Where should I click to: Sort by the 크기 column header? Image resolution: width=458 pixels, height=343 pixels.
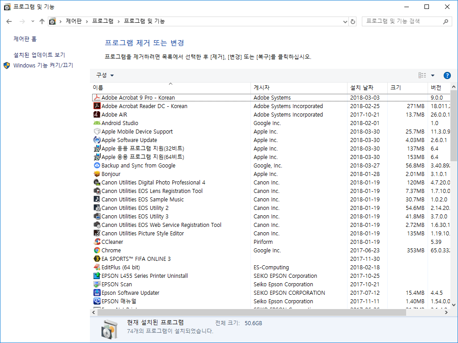[407, 88]
